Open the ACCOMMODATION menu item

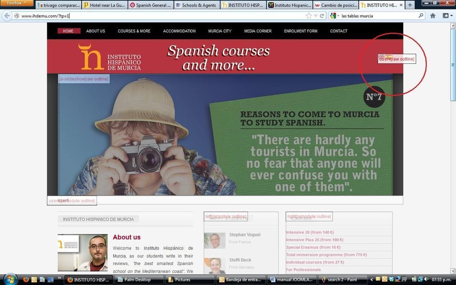click(x=179, y=31)
